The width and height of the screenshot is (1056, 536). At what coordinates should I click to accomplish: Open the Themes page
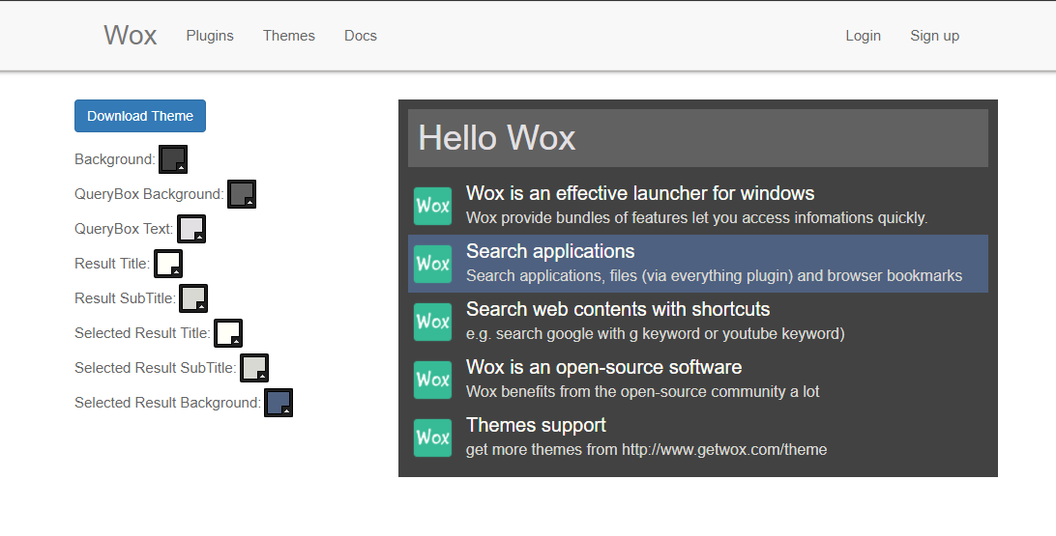(x=289, y=36)
